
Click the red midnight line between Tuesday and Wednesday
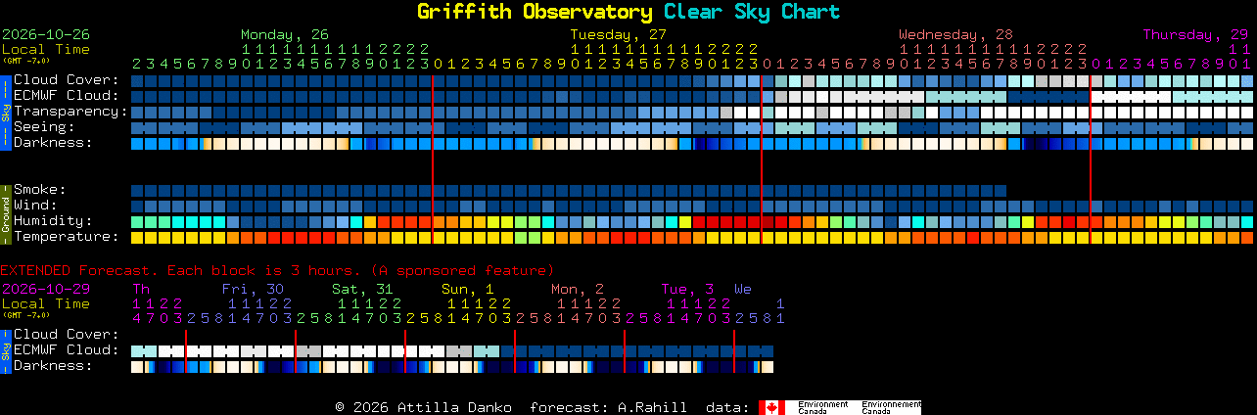[762, 159]
